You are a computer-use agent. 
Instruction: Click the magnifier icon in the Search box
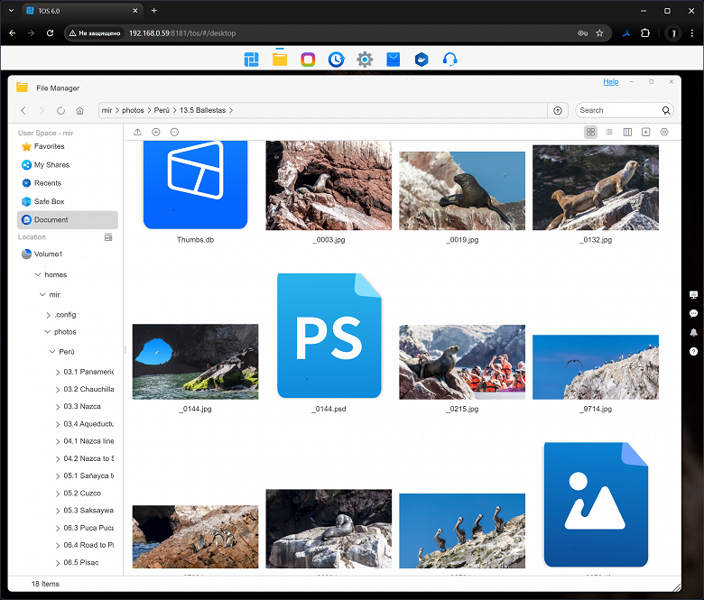(666, 110)
